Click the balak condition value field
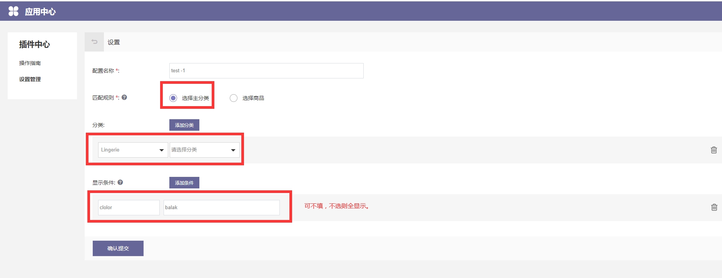 coord(221,208)
